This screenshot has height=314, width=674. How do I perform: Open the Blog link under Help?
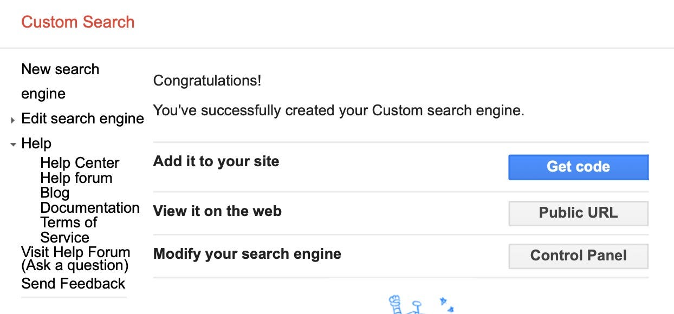pos(55,193)
